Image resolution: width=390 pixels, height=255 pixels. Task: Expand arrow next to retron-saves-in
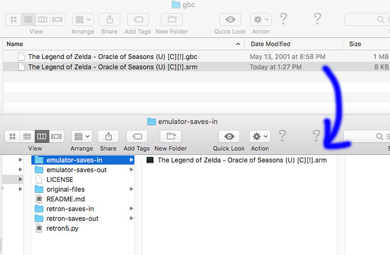pyautogui.click(x=132, y=209)
